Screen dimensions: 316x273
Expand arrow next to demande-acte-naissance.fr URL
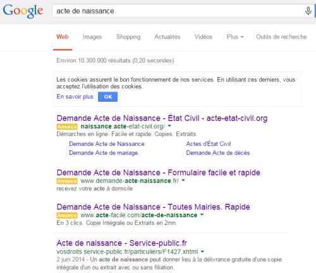click(x=183, y=180)
